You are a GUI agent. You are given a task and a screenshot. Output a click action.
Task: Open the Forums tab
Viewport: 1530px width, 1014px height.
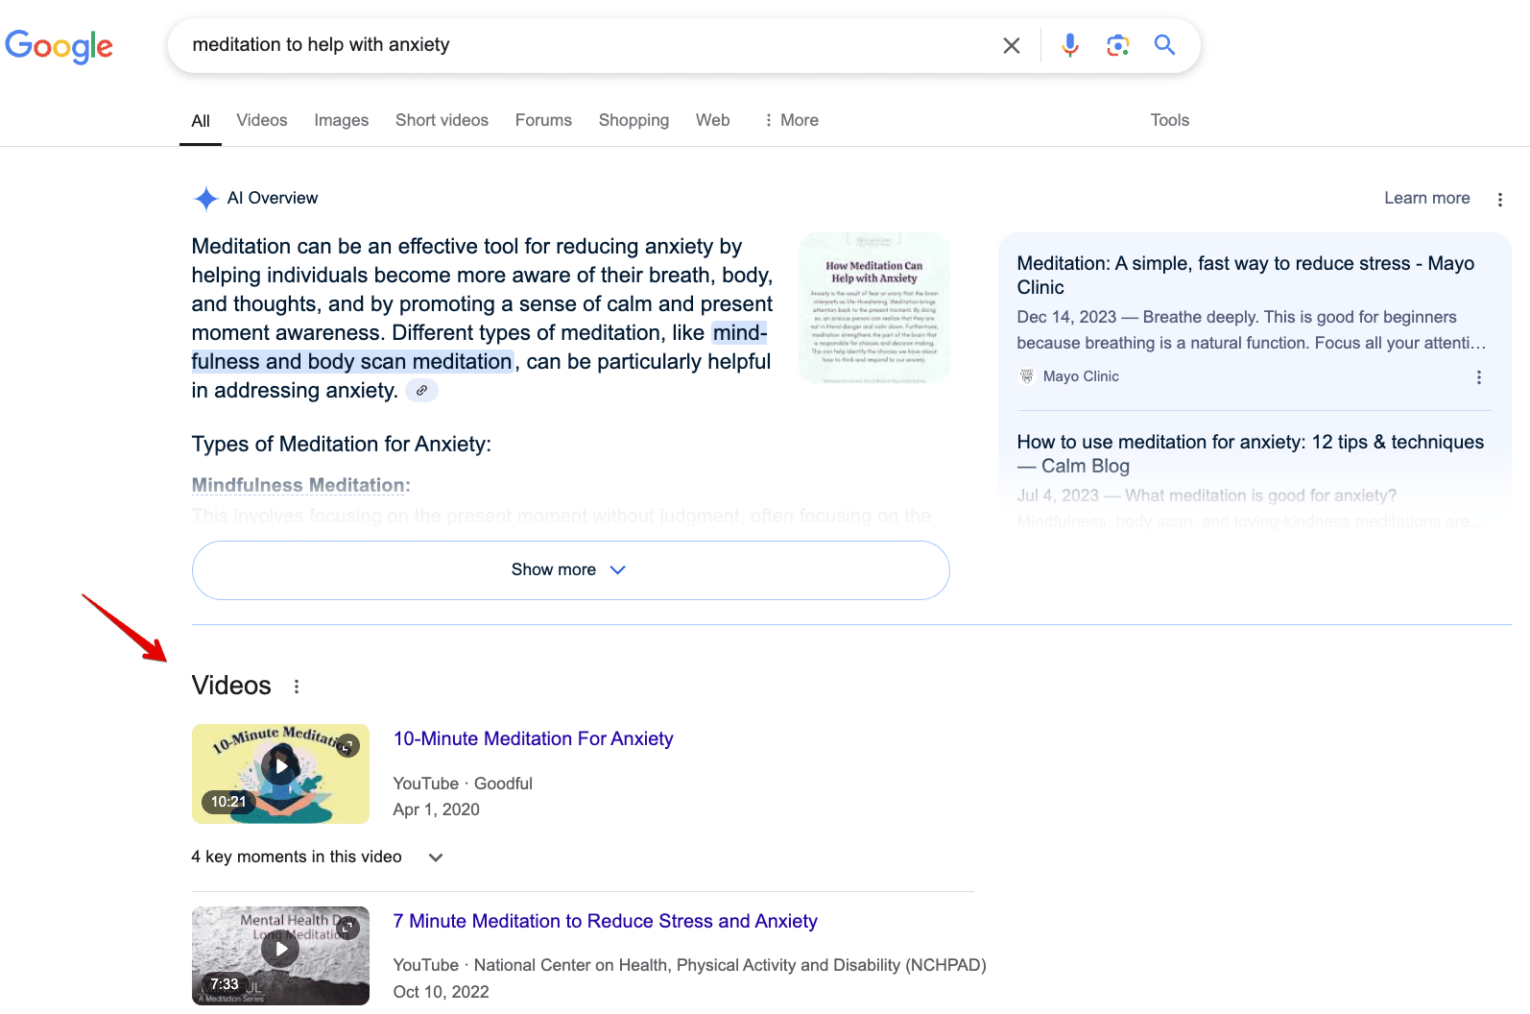tap(543, 120)
